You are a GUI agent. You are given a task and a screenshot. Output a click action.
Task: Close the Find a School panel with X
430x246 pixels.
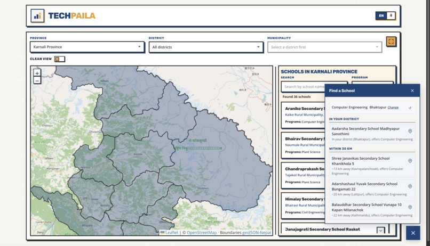412,91
